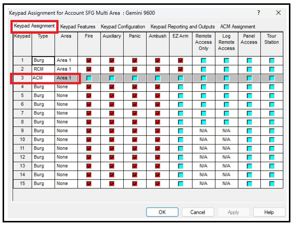Select keypad row number 3

point(23,78)
